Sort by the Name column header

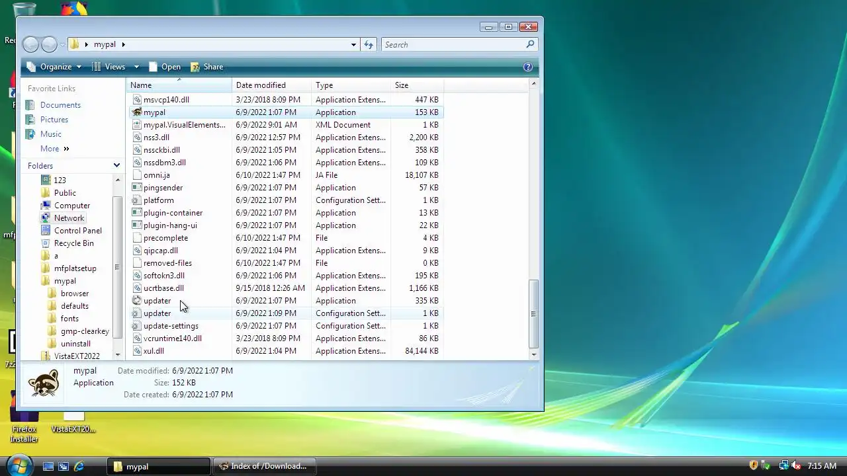(x=179, y=85)
